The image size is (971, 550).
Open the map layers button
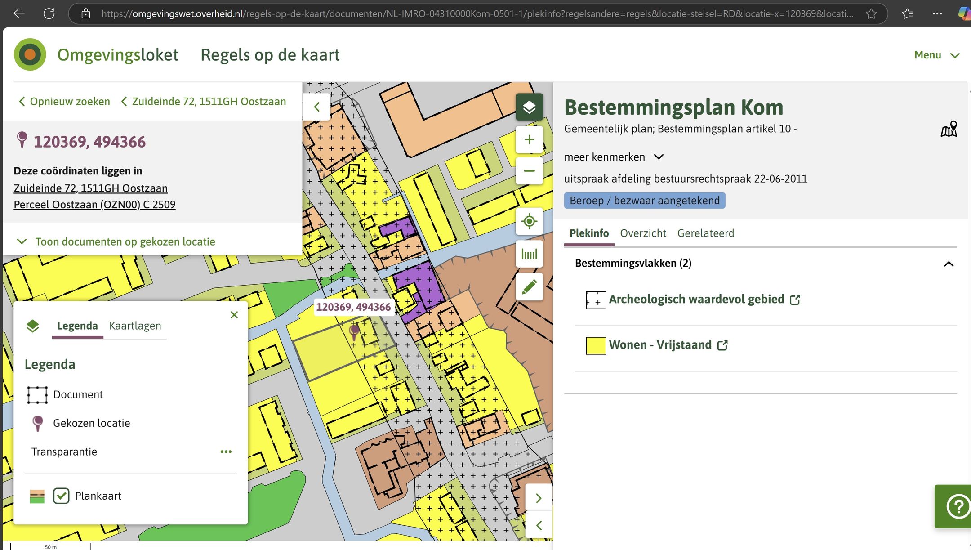point(529,107)
